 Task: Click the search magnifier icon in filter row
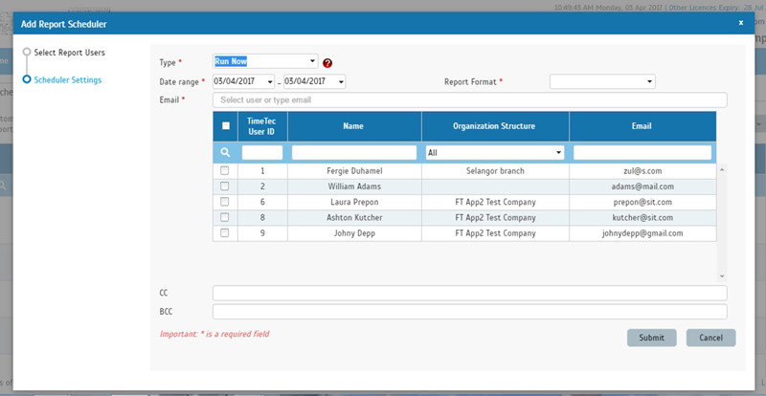[225, 152]
